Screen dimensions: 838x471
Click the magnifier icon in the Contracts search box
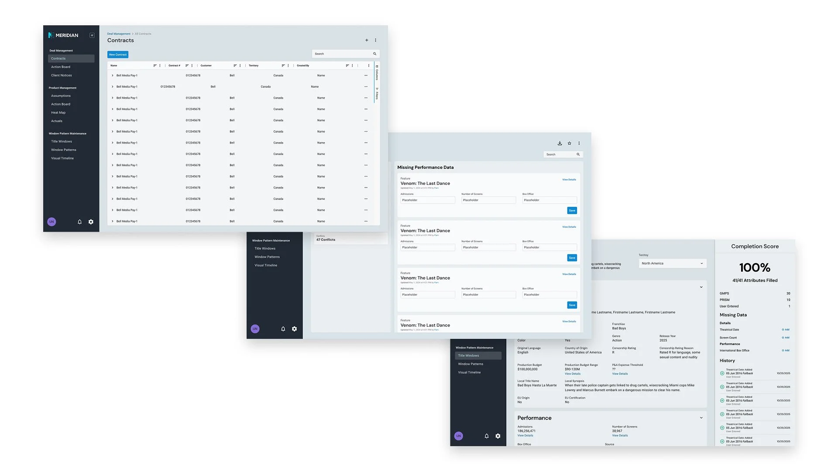tap(374, 54)
